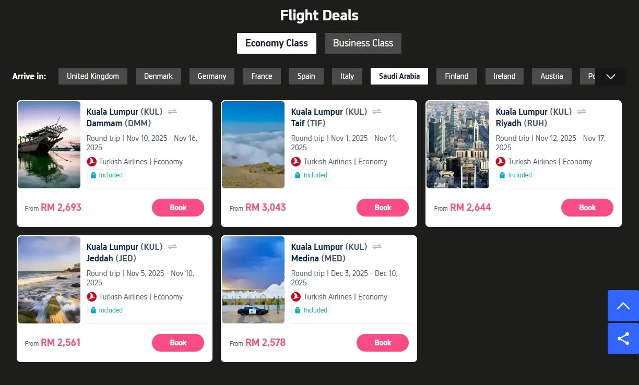Click baggage Included badge on Jeddah card

(106, 310)
